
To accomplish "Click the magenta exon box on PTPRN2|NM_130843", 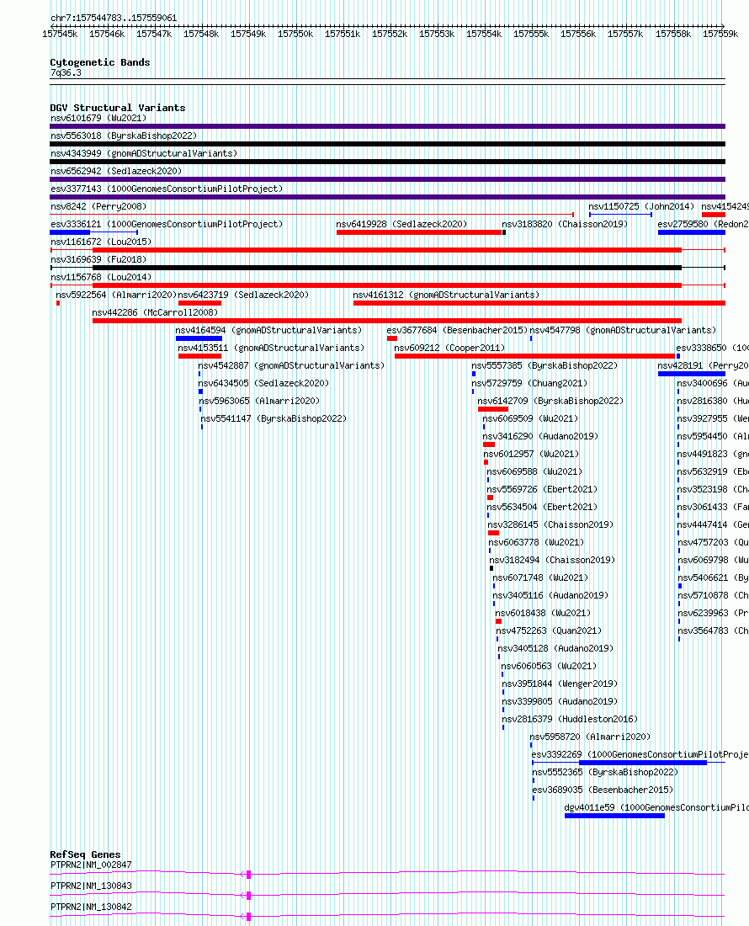I will (248, 897).
